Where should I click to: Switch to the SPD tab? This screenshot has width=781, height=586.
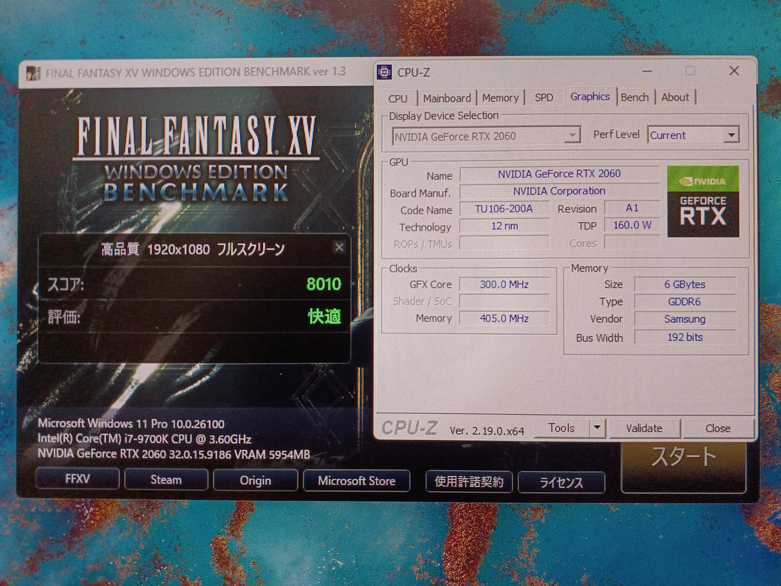pyautogui.click(x=544, y=97)
